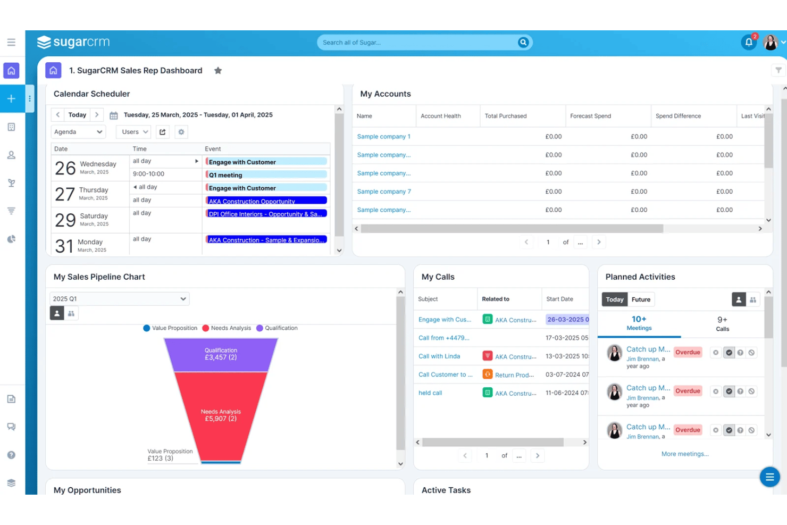The height and width of the screenshot is (525, 787).
Task: Click the search magnifier button
Action: 523,43
